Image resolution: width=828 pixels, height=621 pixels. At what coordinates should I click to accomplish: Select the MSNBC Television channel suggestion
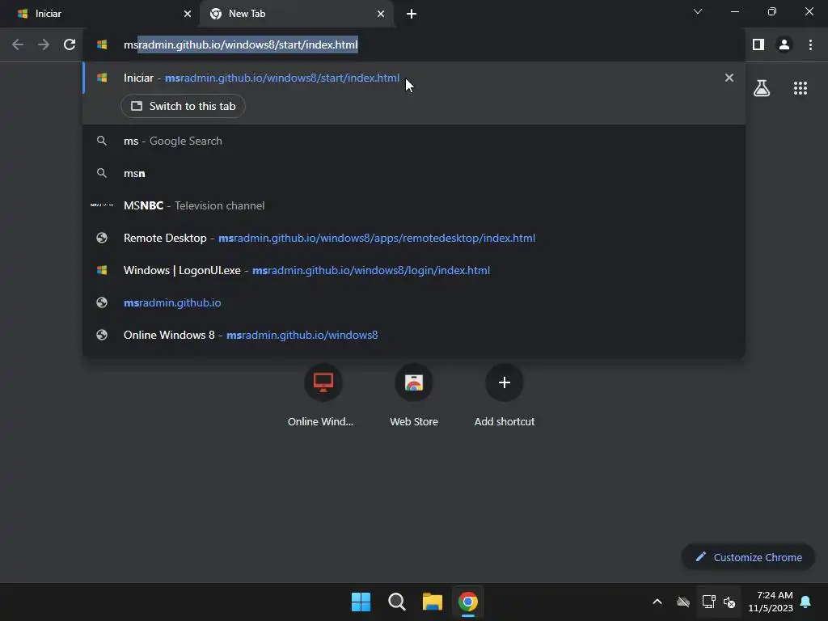coord(413,205)
